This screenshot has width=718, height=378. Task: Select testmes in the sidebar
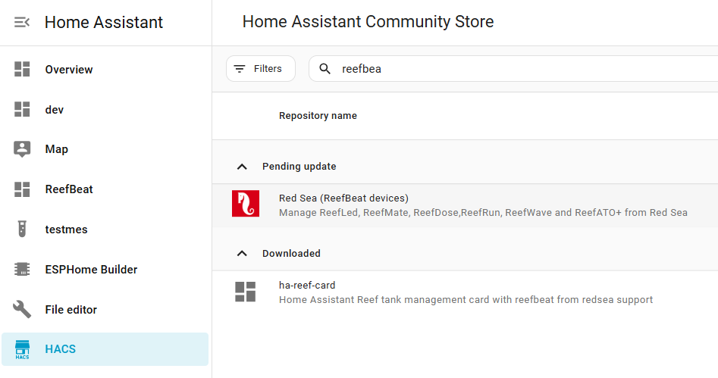(105, 230)
